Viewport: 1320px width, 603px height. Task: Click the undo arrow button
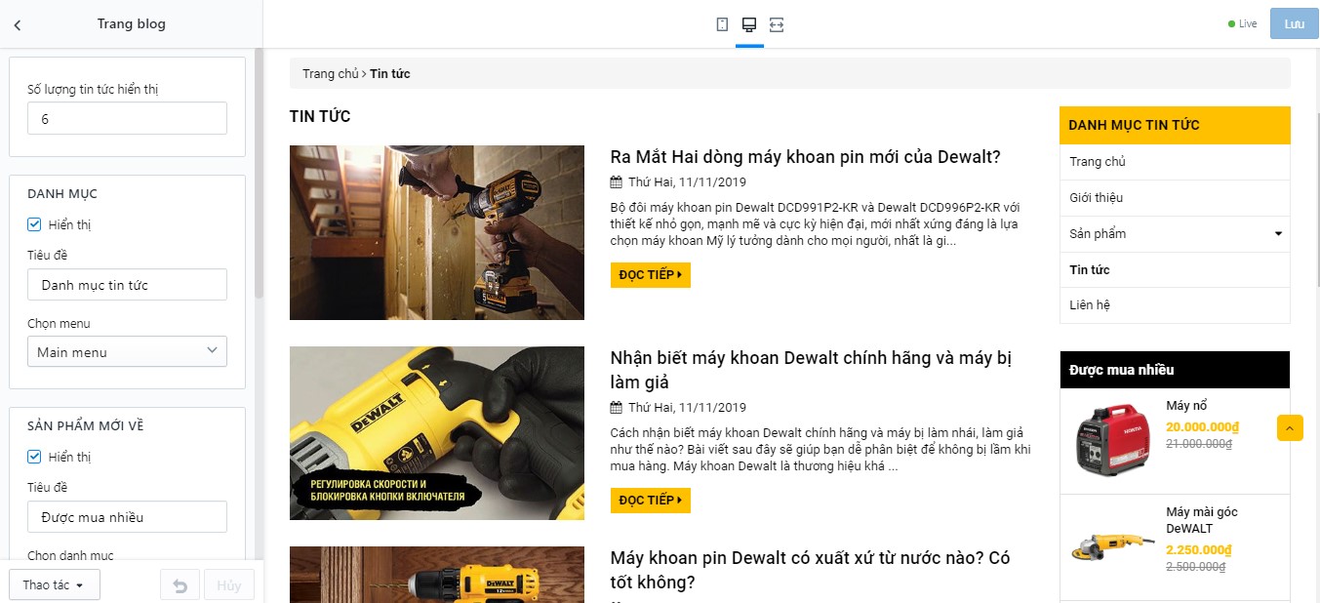(x=180, y=585)
